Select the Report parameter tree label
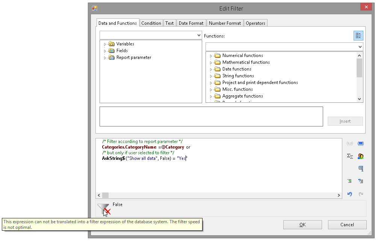 (134, 57)
